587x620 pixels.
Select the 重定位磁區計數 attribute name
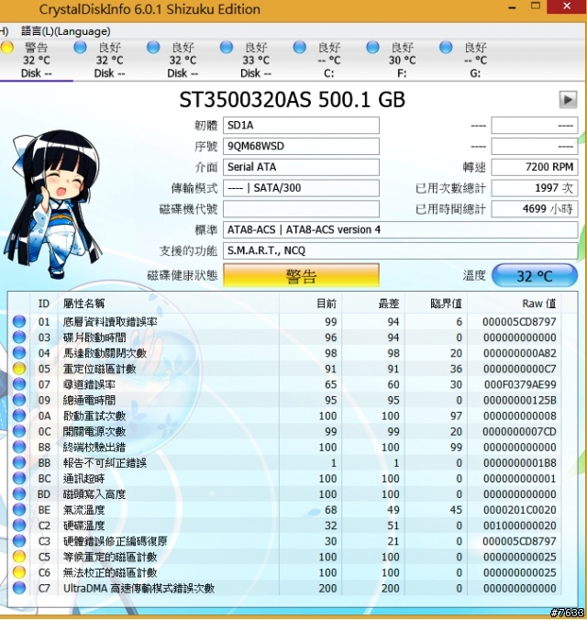pyautogui.click(x=100, y=369)
